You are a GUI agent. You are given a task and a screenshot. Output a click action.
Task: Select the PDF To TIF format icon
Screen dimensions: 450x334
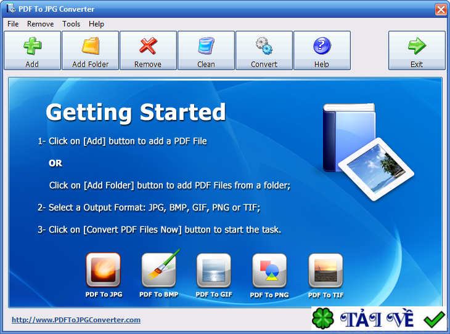[x=325, y=271]
